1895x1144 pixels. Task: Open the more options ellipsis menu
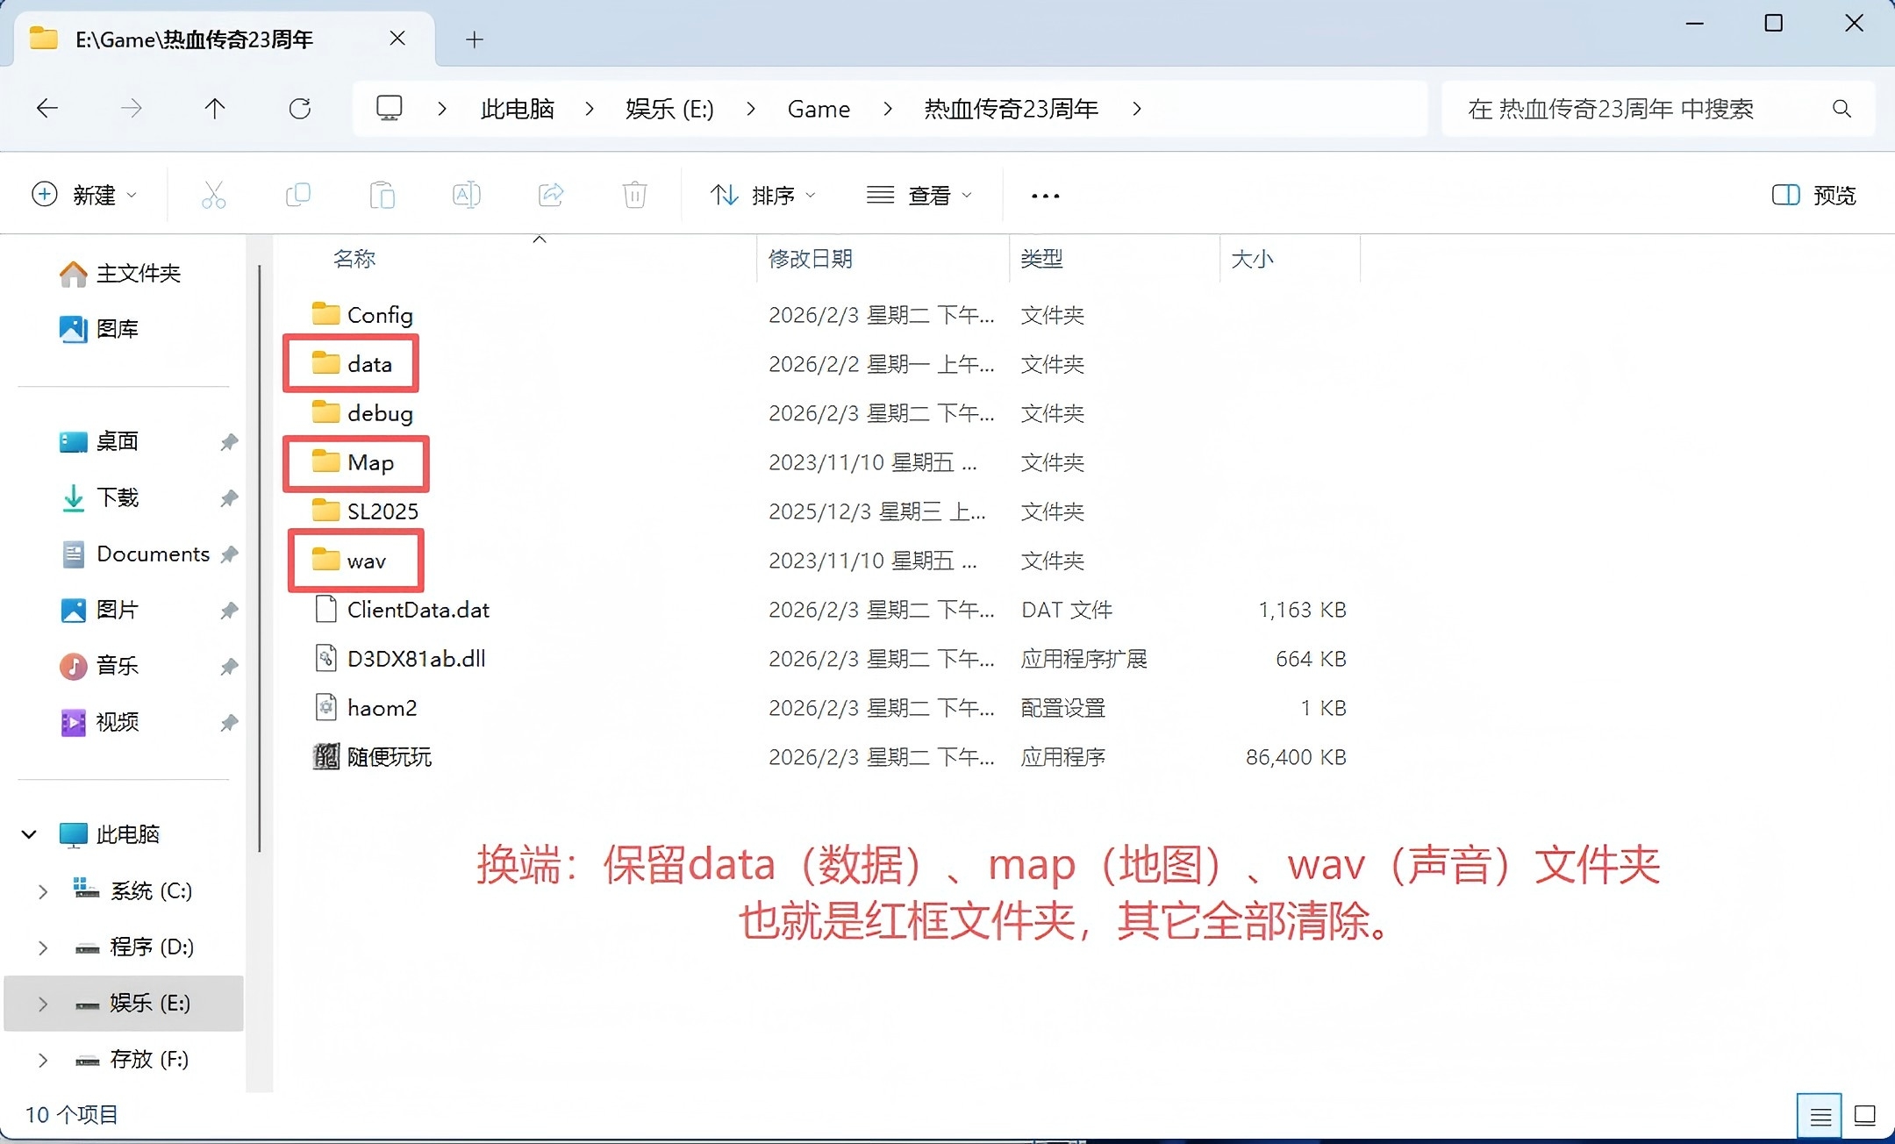1045,196
